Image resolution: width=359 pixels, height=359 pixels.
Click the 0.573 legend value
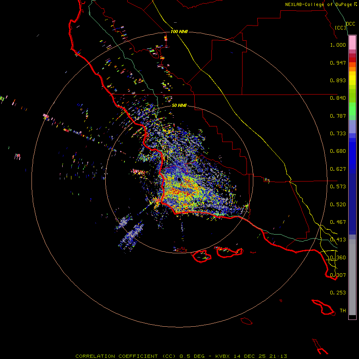(338, 187)
